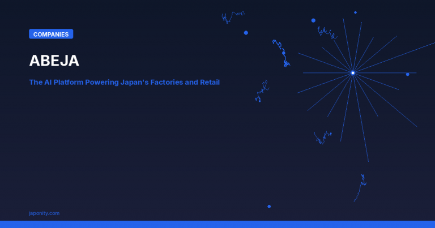Click the COMPANIES category badge
The width and height of the screenshot is (435, 228).
(51, 34)
